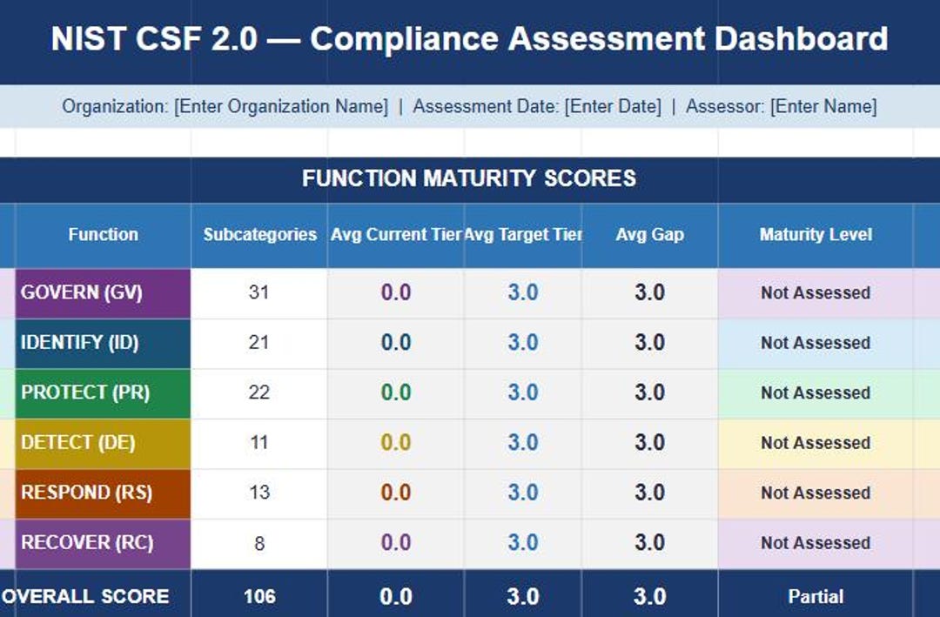The image size is (940, 617).
Task: Select IDENTIFY avg current tier 0.0
Action: pyautogui.click(x=396, y=343)
